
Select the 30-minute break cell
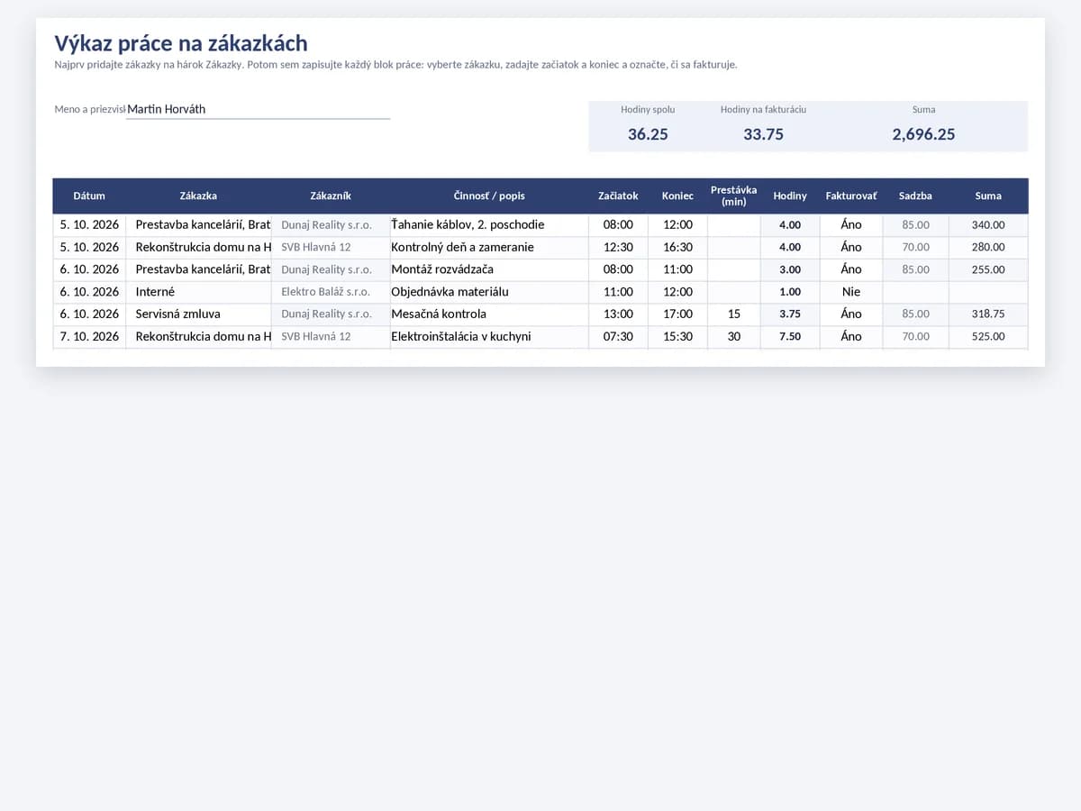click(x=734, y=336)
